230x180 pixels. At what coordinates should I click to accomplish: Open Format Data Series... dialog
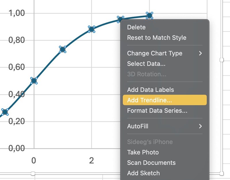[157, 111]
